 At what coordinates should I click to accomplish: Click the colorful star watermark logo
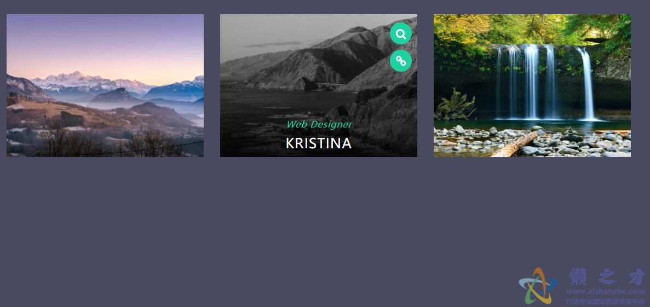[x=537, y=286]
